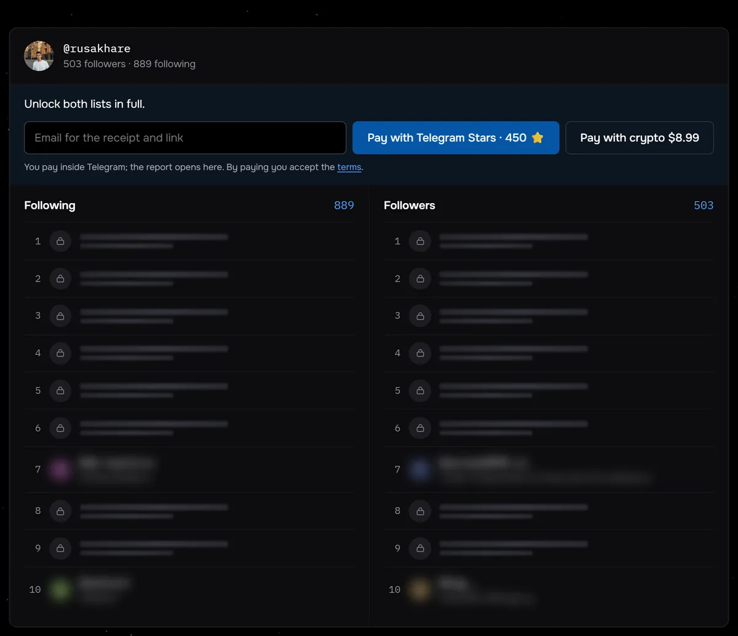Click lock icon in Followers row 9

click(420, 548)
